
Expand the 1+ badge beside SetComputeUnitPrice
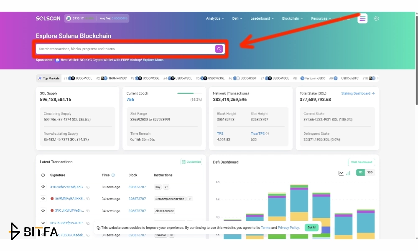[x=190, y=199]
